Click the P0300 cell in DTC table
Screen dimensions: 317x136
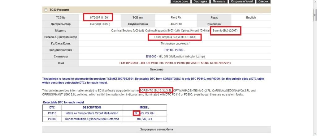52,119
